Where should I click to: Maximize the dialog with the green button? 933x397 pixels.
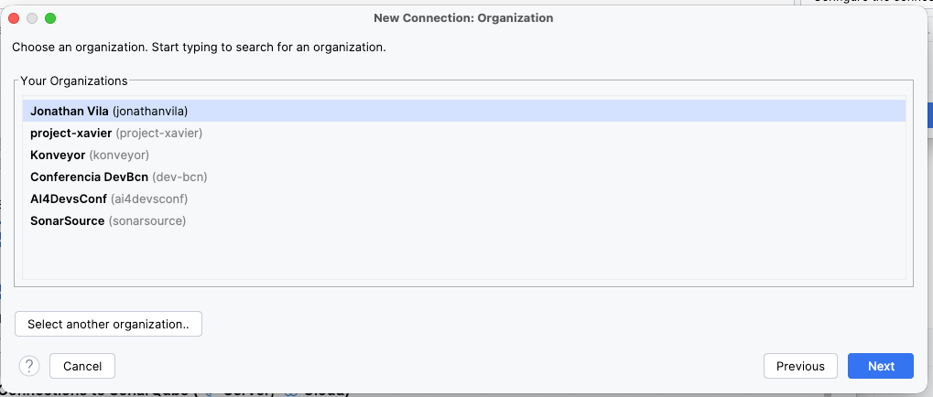point(50,17)
